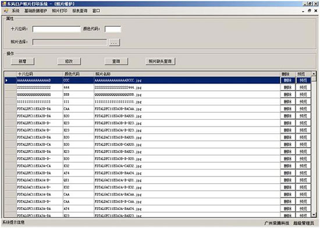
Task: Click the 系统提示信息 status bar text
Action: point(13,222)
